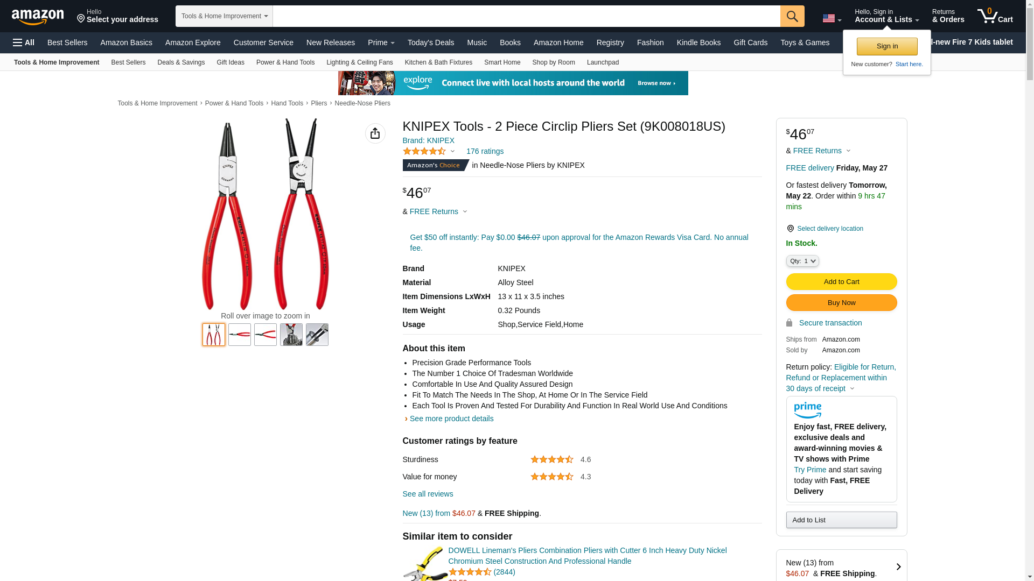This screenshot has height=581, width=1034.
Task: Open the All hamburger menu
Action: click(x=24, y=42)
